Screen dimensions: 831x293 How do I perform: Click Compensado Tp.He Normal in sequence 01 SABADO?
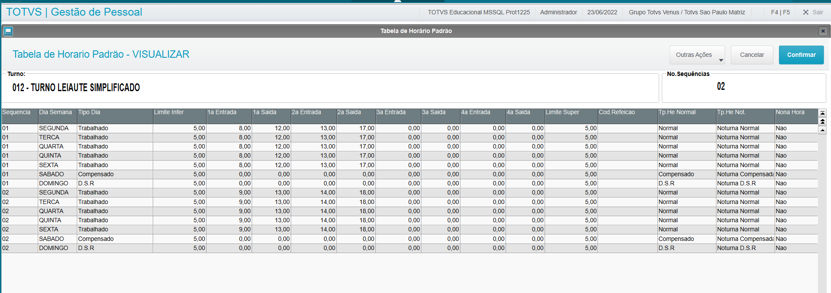click(x=687, y=174)
